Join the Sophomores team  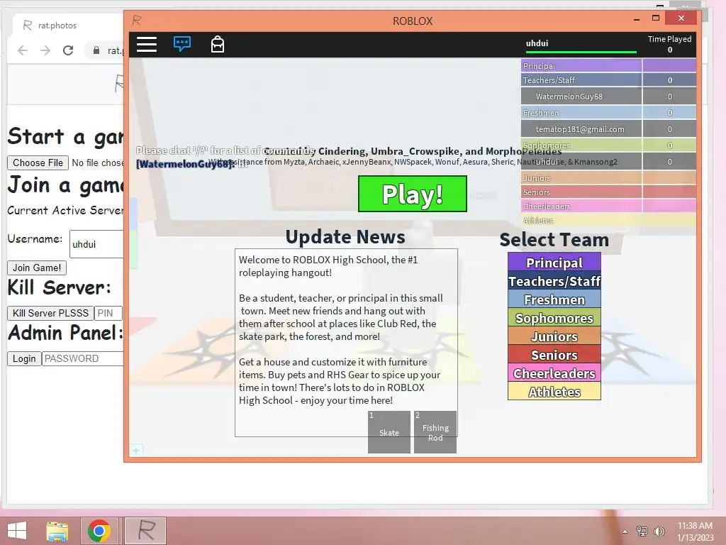click(x=554, y=318)
